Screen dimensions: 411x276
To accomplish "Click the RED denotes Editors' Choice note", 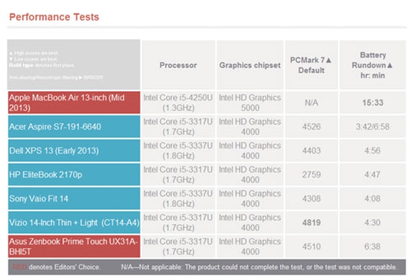I will click(x=57, y=267).
